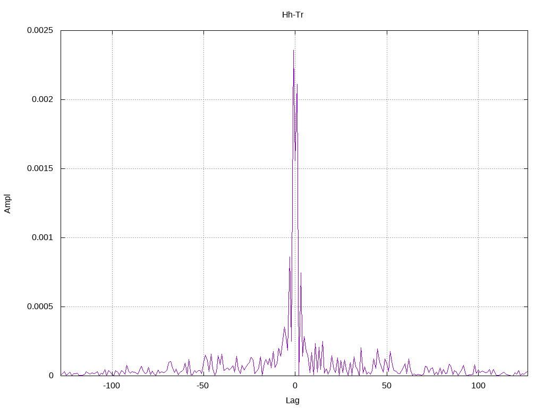Click the tallest peak near lag 0

point(293,50)
